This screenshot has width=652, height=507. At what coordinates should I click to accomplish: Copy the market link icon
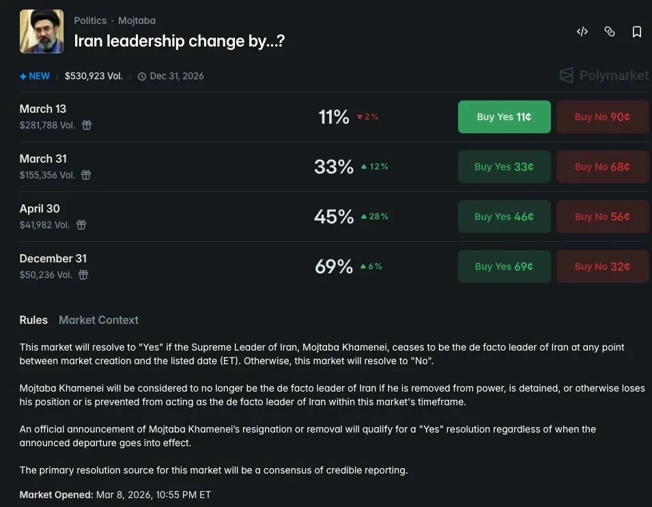click(610, 31)
